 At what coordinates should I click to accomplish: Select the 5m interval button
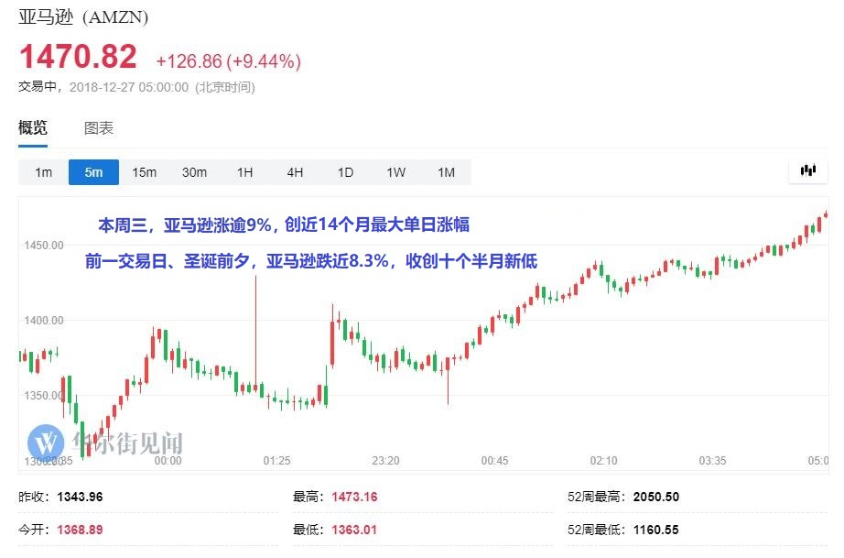(93, 172)
